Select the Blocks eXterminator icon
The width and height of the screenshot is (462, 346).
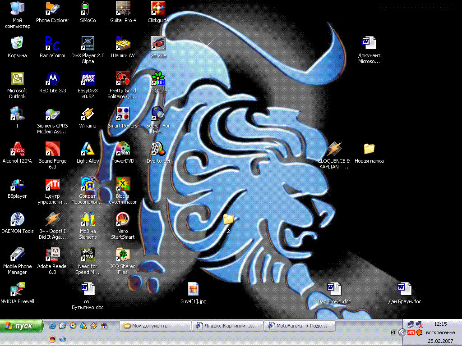[x=123, y=184]
